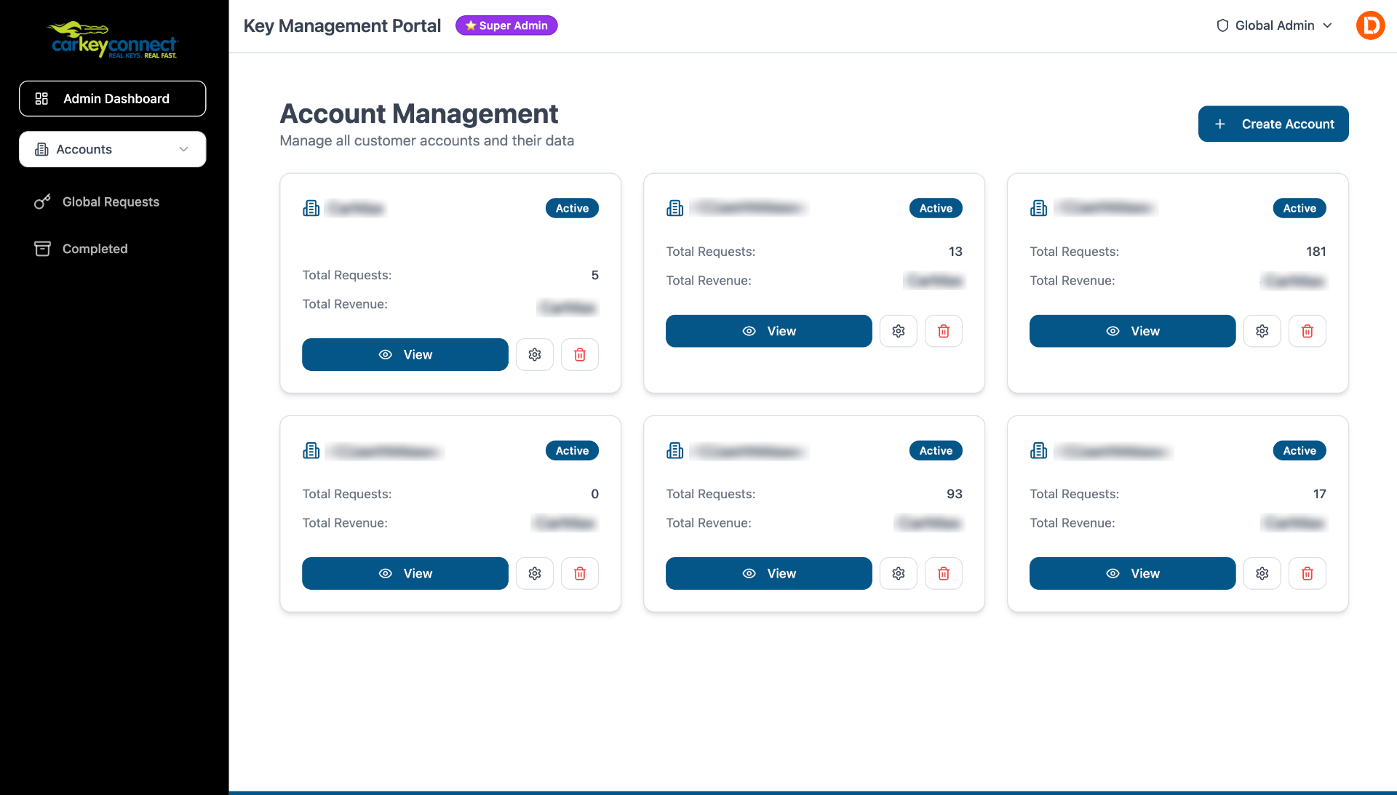Delete the account with 93 total requests
This screenshot has width=1397, height=795.
[944, 573]
